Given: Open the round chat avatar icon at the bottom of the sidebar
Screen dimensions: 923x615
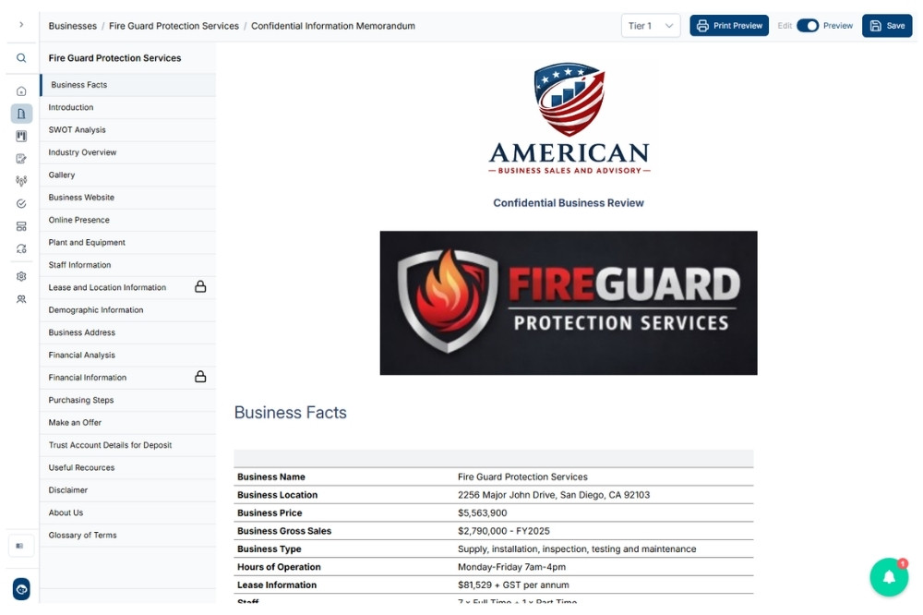Looking at the screenshot, I should coord(21,588).
